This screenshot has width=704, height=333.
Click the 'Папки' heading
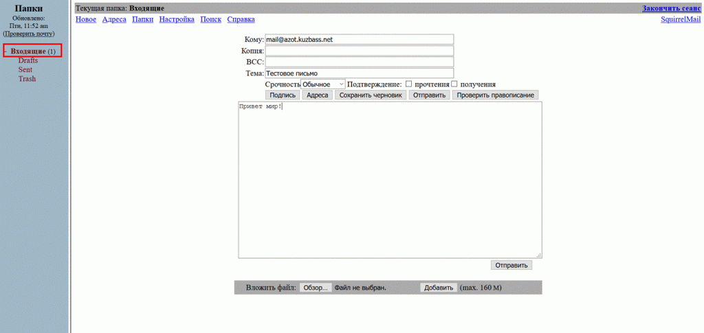click(29, 8)
